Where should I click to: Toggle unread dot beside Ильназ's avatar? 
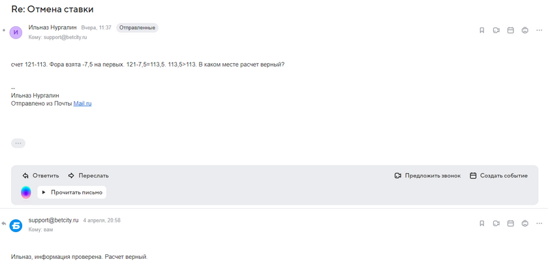[4, 31]
